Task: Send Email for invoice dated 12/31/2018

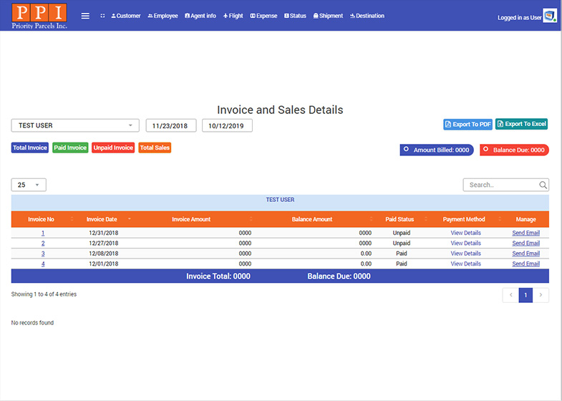Action: [525, 233]
